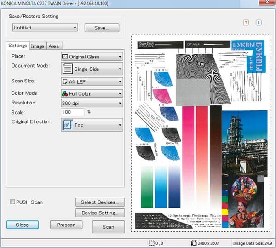The image size is (276, 248).
Task: Open the Scan Size dropdown arrow
Action: point(120,81)
